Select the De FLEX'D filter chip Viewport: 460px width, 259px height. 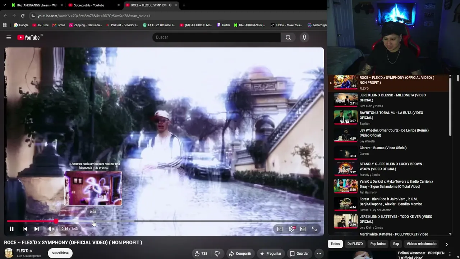(355, 244)
